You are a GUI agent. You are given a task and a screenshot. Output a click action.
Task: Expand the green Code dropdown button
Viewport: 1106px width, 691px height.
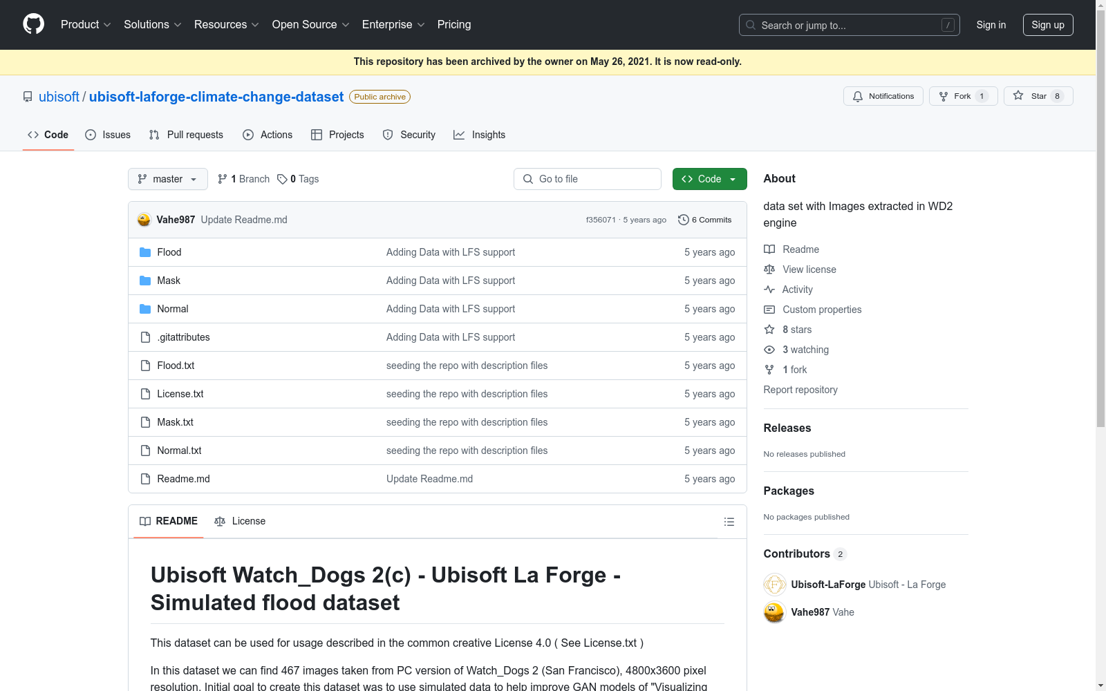[x=710, y=179]
